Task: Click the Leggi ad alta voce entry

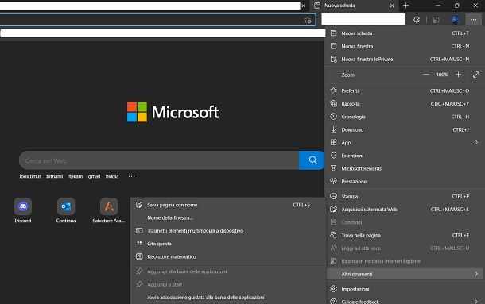Action: [404, 248]
